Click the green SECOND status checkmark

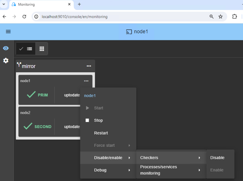pos(28,126)
